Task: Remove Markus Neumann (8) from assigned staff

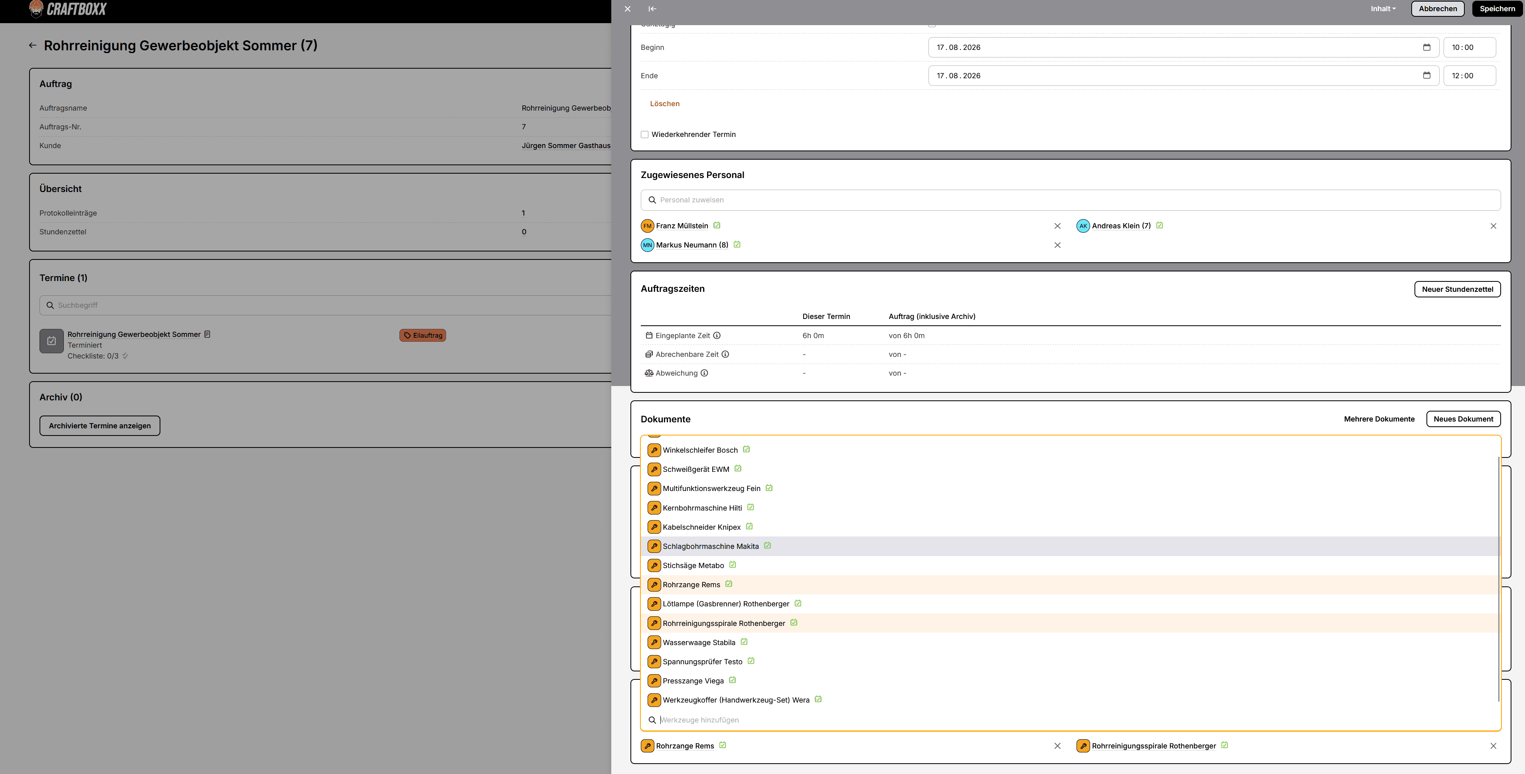Action: [x=1057, y=245]
